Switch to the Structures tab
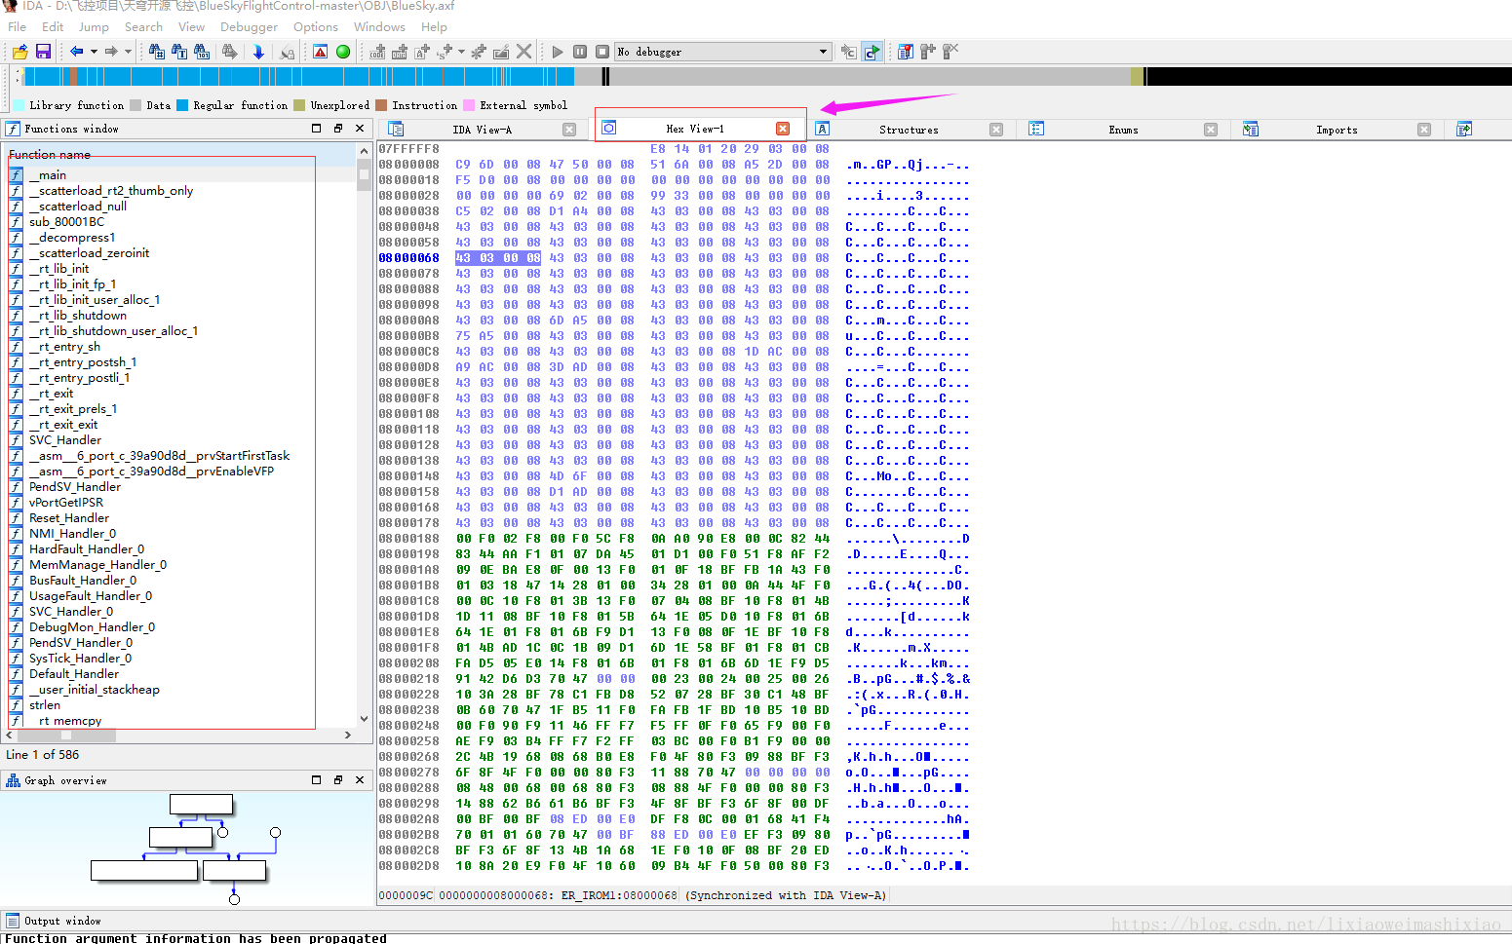Screen dimensions: 1512x944 coord(908,130)
